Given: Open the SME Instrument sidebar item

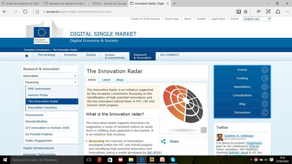Looking at the screenshot, I should [39, 89].
